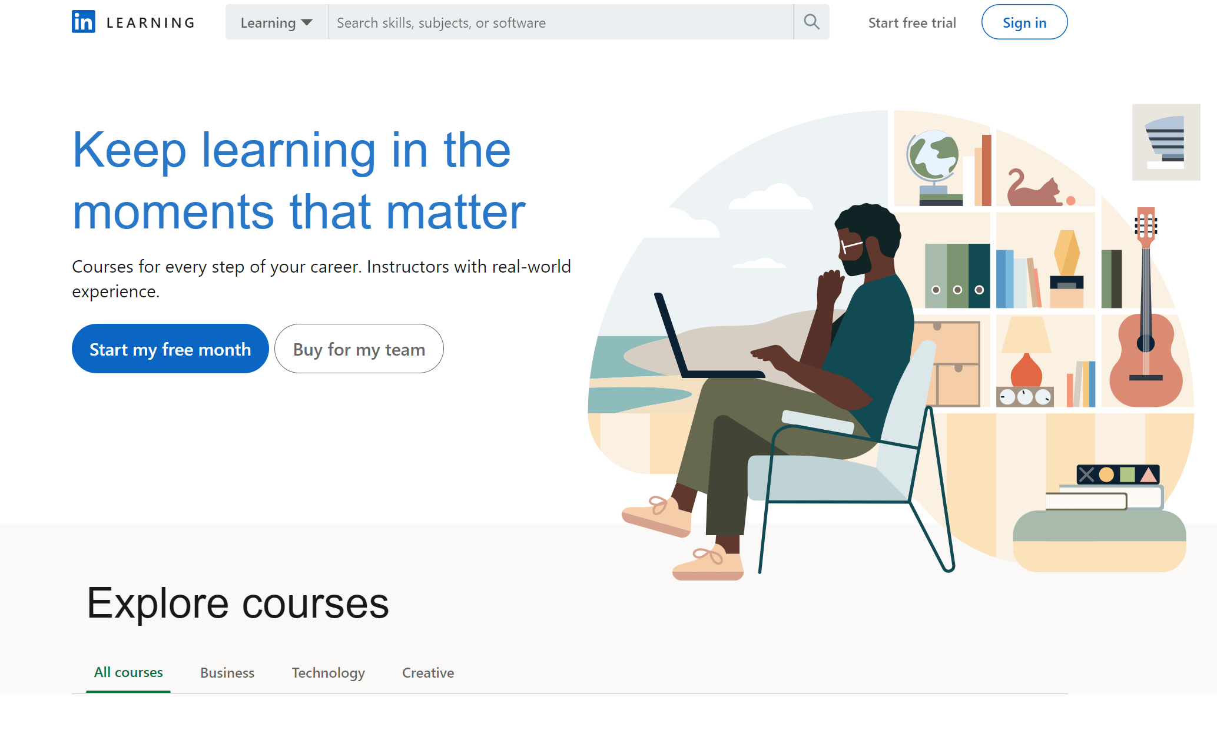Click the LEARNING wordmark in the header

tap(151, 23)
